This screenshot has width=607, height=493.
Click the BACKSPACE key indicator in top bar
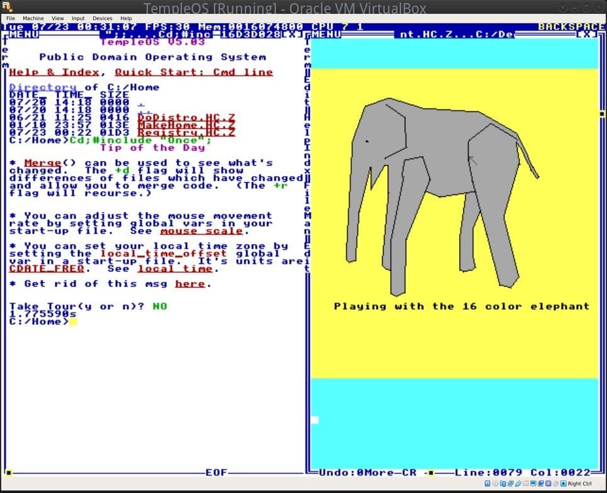tap(571, 26)
